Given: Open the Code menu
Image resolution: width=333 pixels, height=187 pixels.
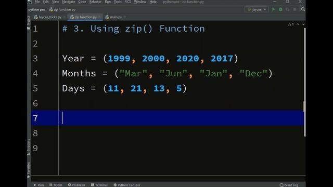Looking at the screenshot, I should tap(82, 2).
